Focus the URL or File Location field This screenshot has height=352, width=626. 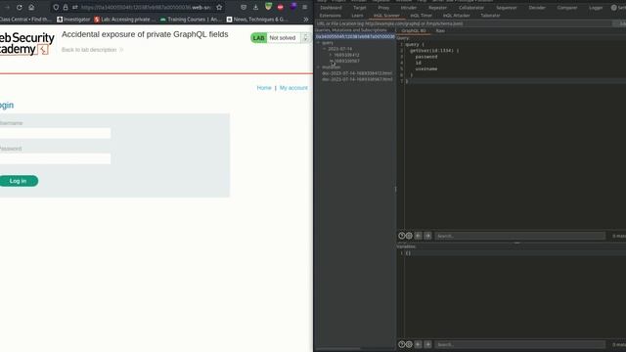(x=463, y=23)
